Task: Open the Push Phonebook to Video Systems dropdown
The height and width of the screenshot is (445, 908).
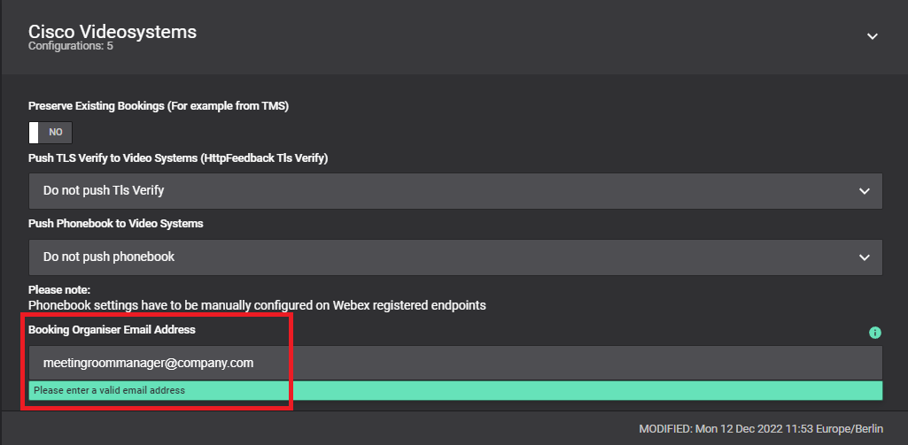Action: tap(455, 257)
